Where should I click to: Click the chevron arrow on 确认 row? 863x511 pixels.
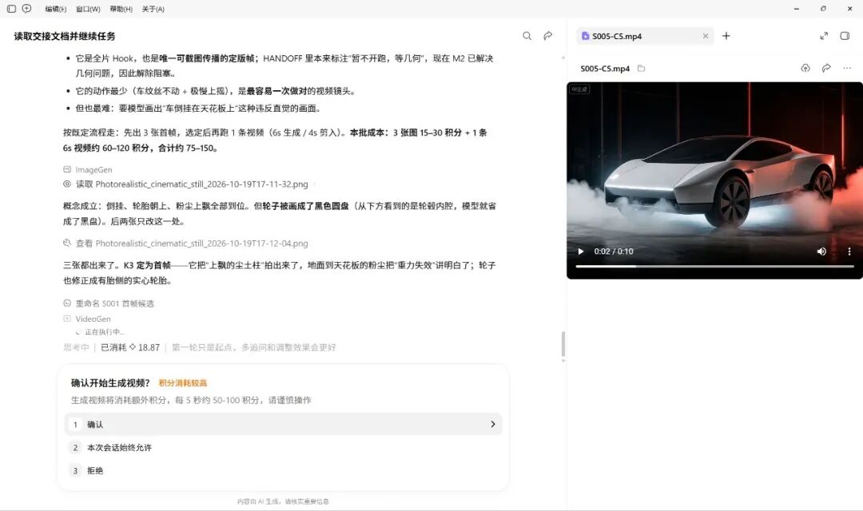492,424
